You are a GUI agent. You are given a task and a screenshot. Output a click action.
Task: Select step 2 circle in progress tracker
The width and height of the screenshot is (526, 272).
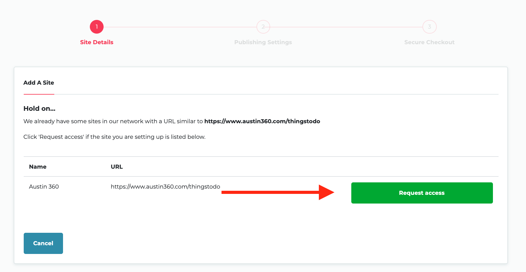[263, 27]
